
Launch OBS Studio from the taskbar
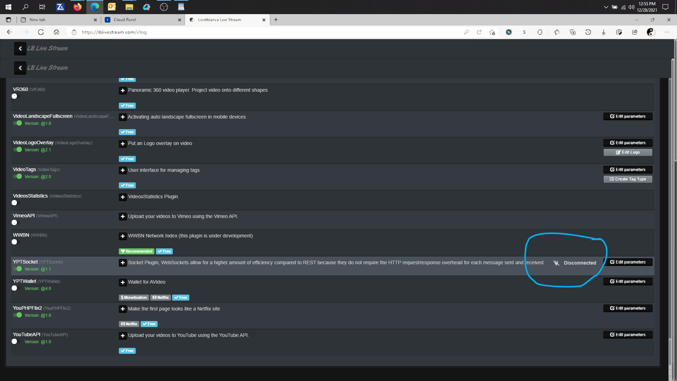164,7
